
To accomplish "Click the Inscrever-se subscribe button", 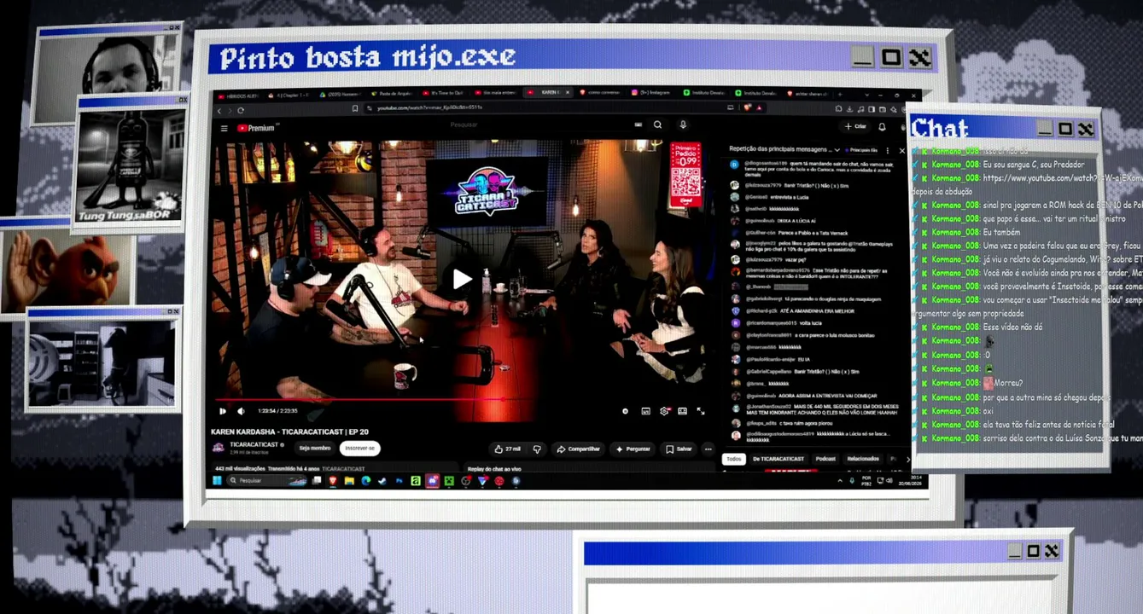I will [359, 448].
